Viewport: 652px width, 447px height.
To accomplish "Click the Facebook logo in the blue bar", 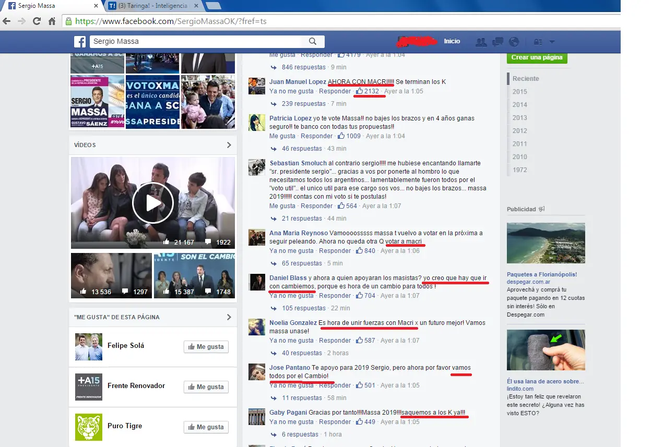I will click(x=79, y=42).
